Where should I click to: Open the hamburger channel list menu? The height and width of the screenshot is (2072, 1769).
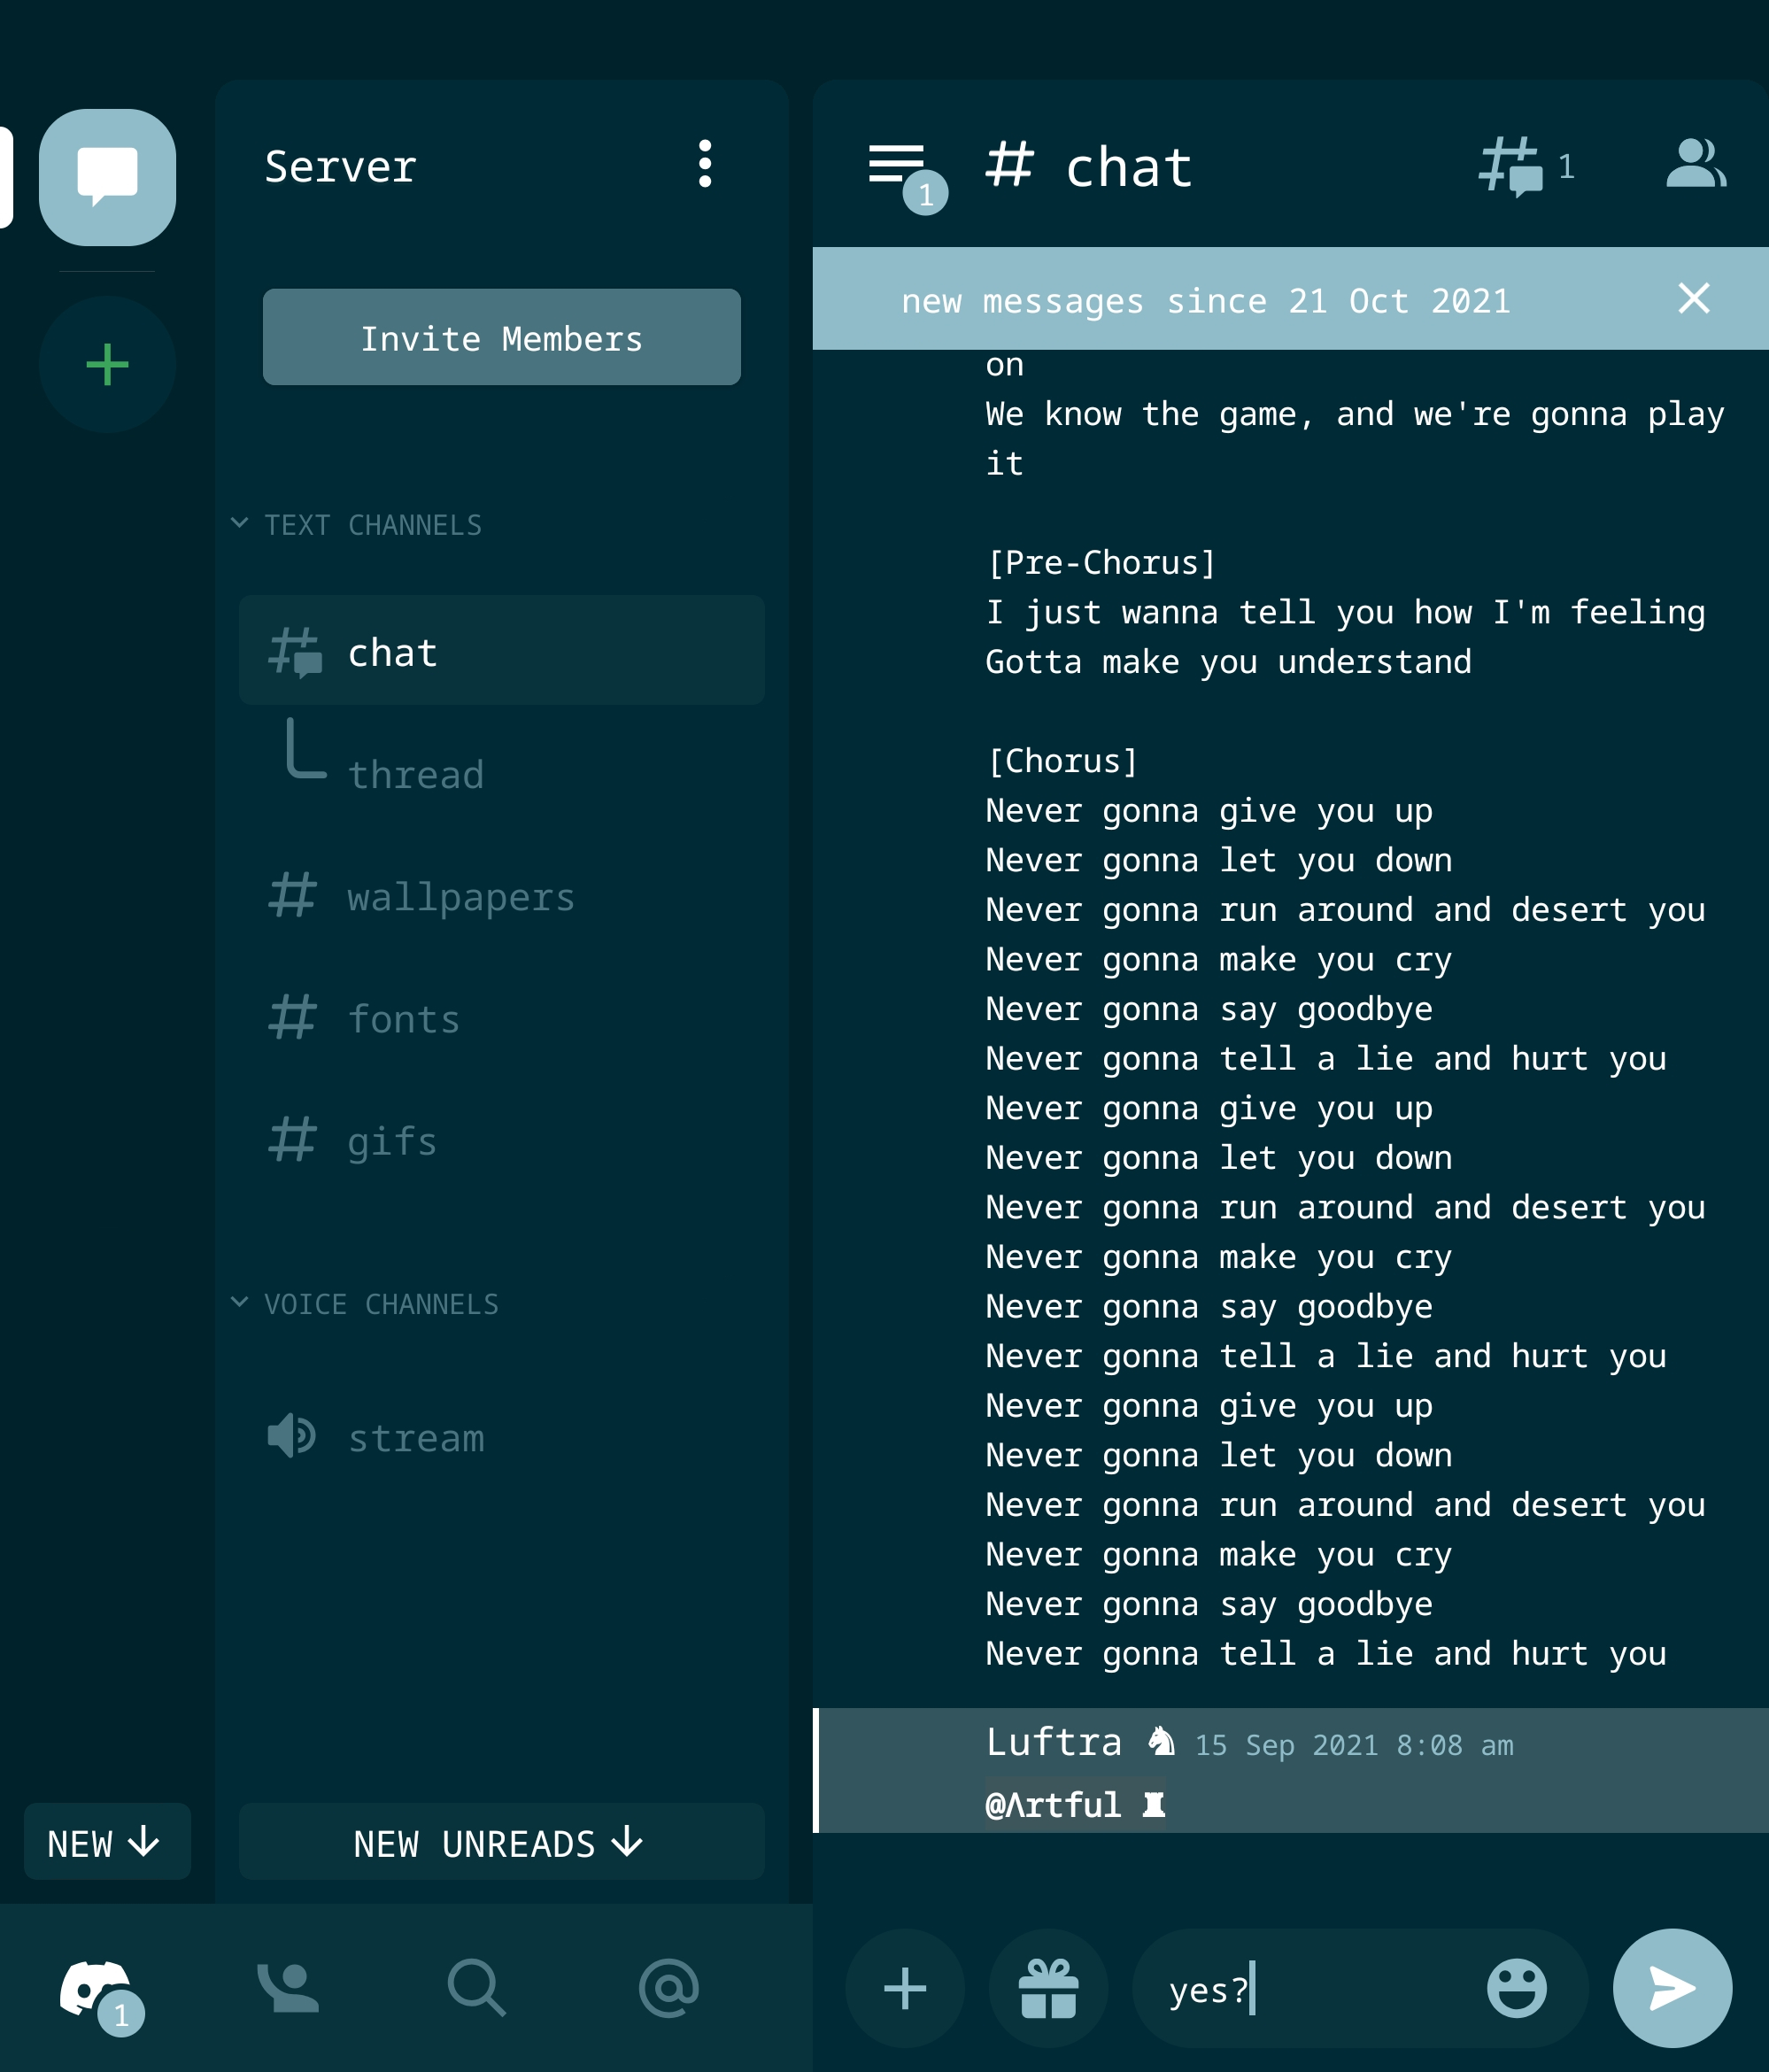[897, 164]
